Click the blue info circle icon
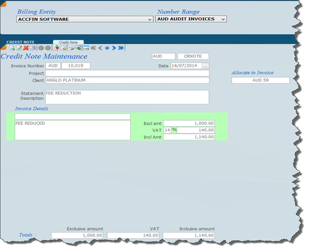Image resolution: width=310 pixels, height=252 pixels. (107, 48)
